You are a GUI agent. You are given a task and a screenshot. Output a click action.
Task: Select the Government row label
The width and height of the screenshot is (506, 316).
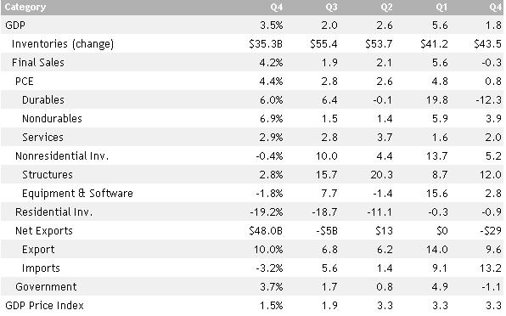pos(46,286)
